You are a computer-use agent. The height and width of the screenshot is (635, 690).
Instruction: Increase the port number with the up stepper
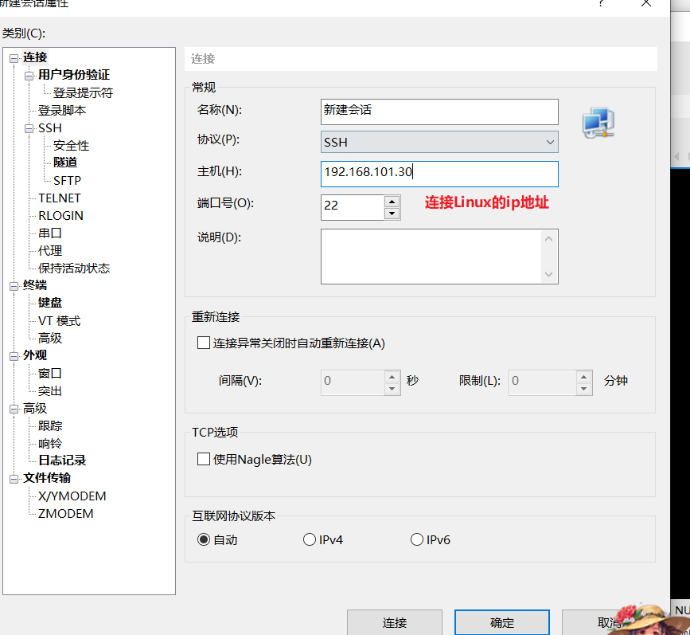tap(391, 202)
